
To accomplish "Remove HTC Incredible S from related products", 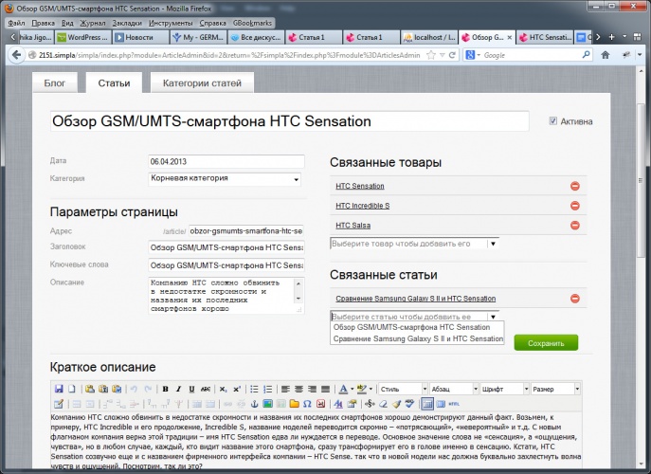I will (x=575, y=206).
